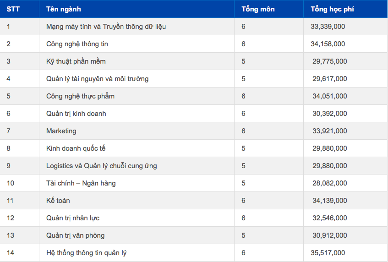The height and width of the screenshot is (262, 388).
Task: Click the Quản trị kinh doanh entry
Action: (76, 114)
